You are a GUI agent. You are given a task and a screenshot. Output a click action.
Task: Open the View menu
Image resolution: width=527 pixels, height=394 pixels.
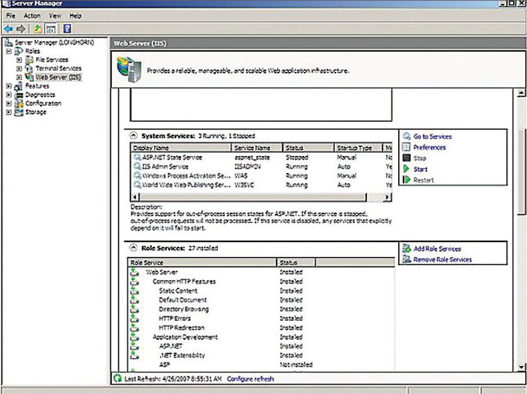click(x=55, y=15)
